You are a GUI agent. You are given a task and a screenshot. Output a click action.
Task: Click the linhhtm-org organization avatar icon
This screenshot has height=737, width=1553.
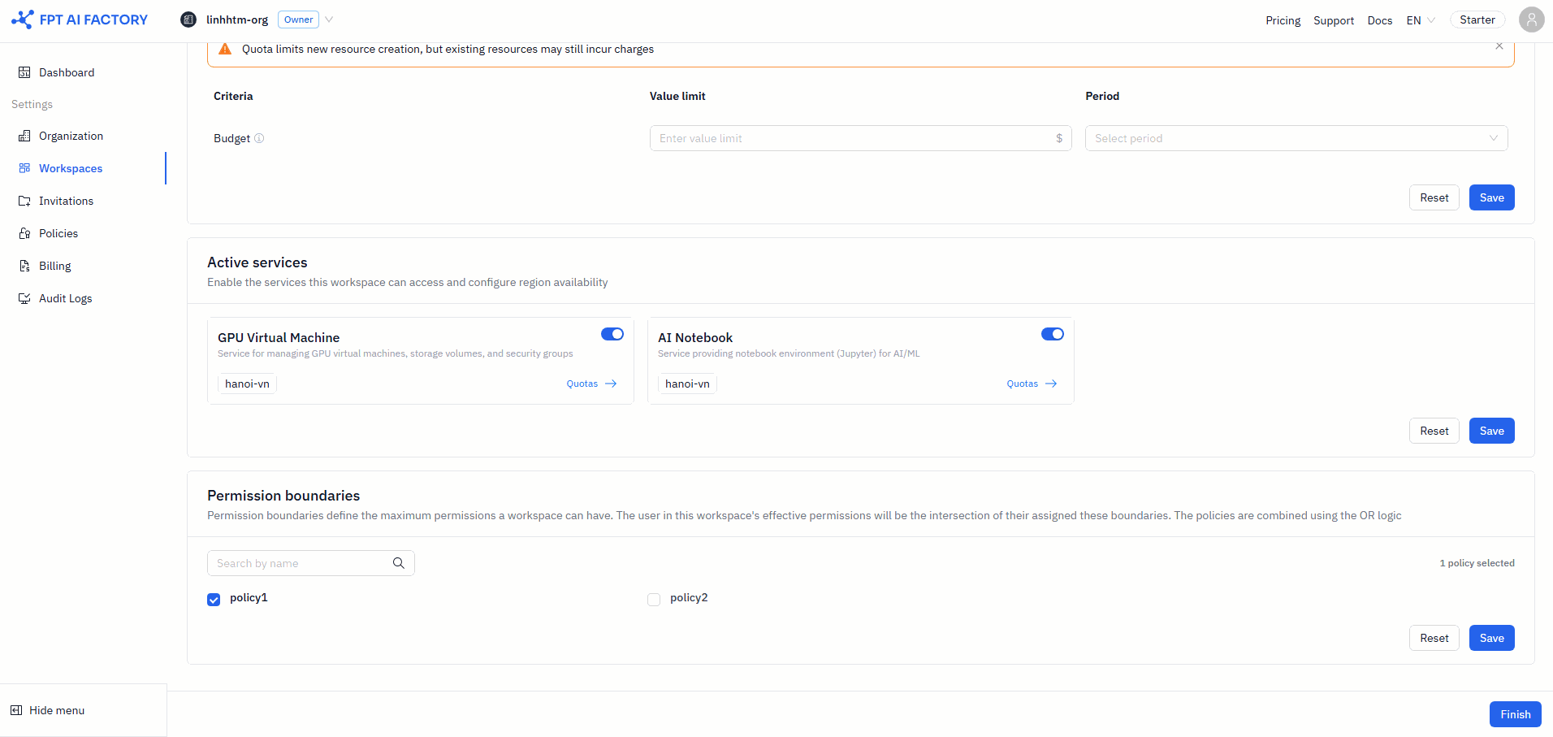188,20
